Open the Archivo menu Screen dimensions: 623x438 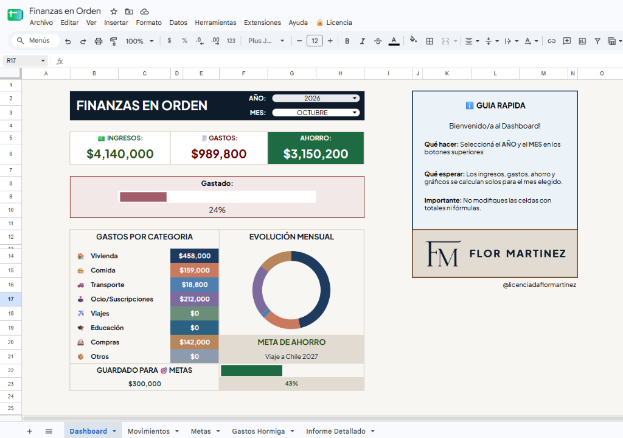tap(41, 23)
